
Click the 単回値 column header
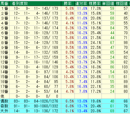tap(108, 3)
